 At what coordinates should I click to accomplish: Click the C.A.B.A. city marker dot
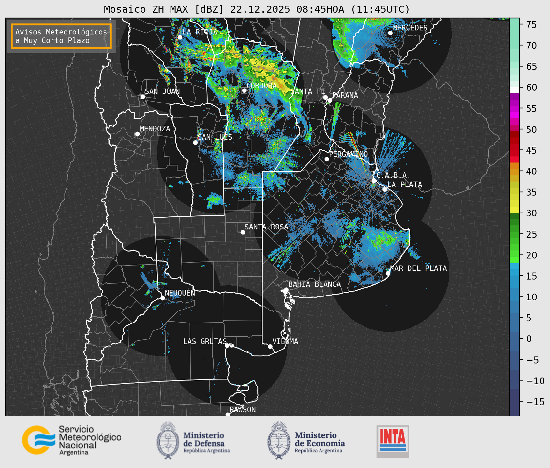point(374,181)
